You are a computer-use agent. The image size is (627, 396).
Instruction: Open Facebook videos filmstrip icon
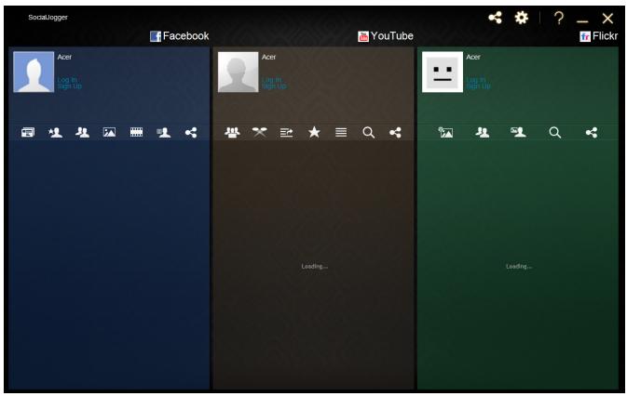tap(136, 132)
